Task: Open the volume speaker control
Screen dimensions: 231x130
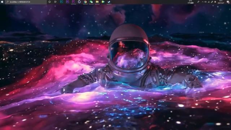Action: click(205, 2)
